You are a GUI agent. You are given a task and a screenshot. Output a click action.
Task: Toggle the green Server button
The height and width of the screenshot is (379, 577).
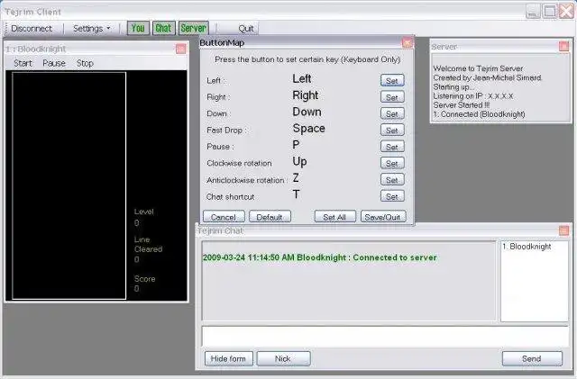(x=194, y=28)
